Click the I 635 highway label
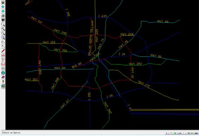Viewport: 199px width, 136px height. coord(102,16)
